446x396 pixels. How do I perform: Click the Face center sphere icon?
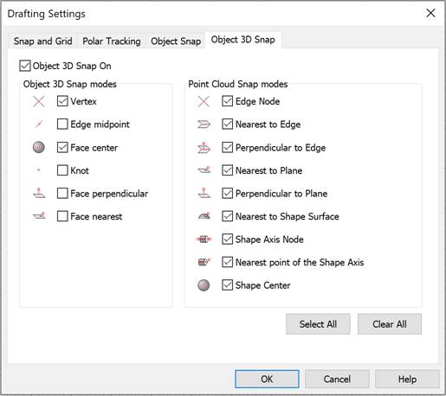point(39,147)
